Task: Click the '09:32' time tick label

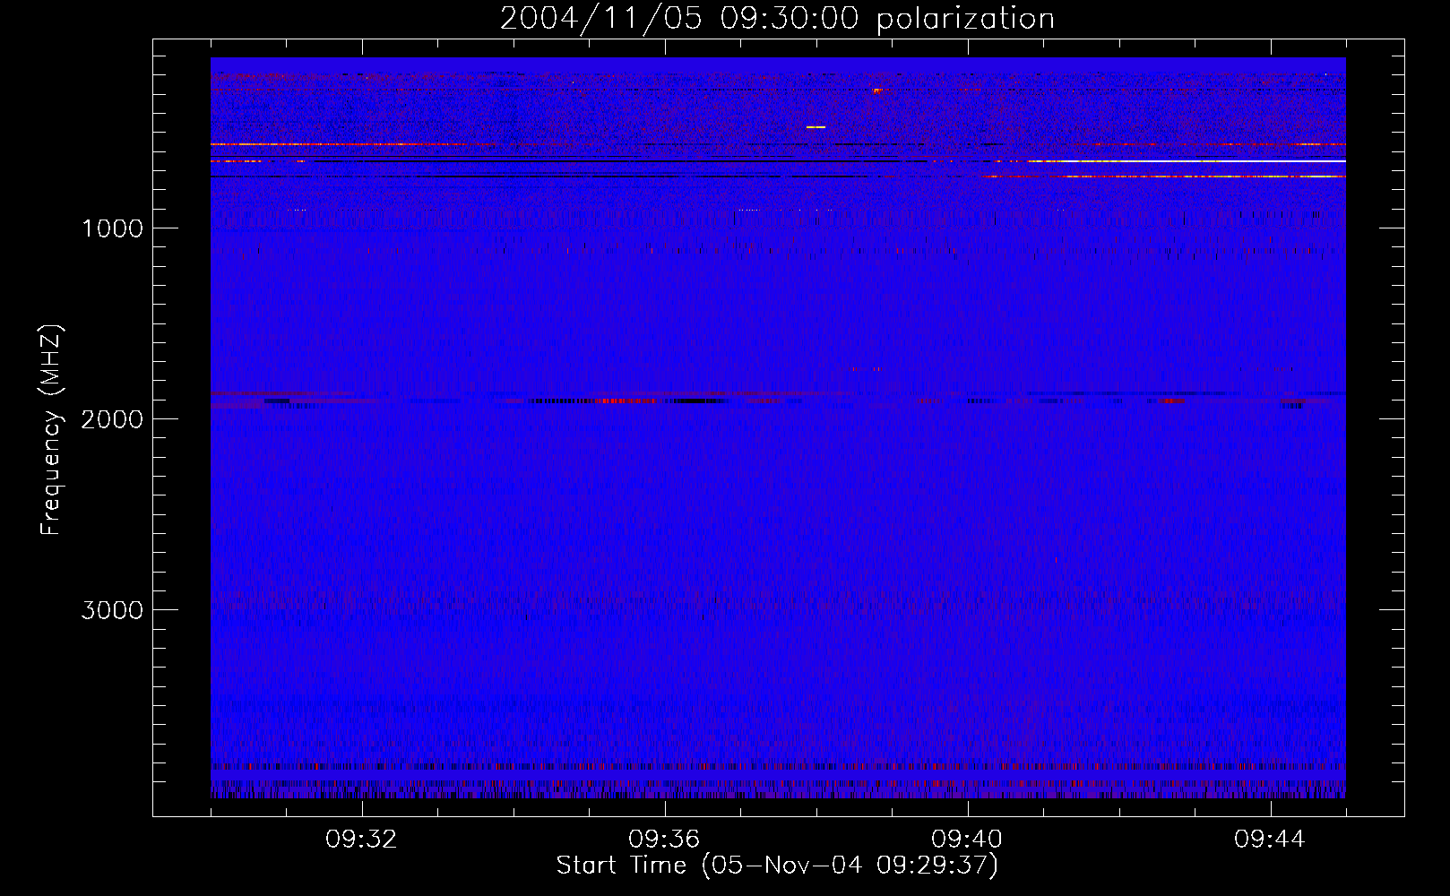Action: tap(362, 840)
